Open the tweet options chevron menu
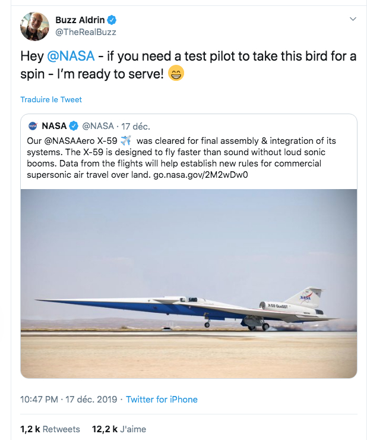 pos(353,19)
